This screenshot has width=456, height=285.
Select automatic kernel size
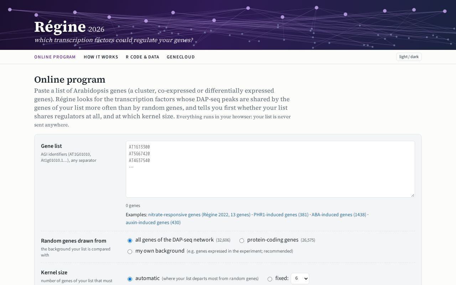pos(130,279)
